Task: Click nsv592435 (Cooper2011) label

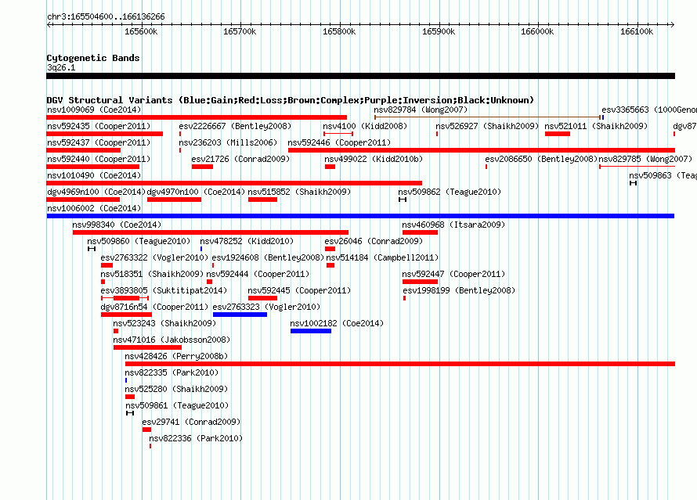Action: coord(99,126)
